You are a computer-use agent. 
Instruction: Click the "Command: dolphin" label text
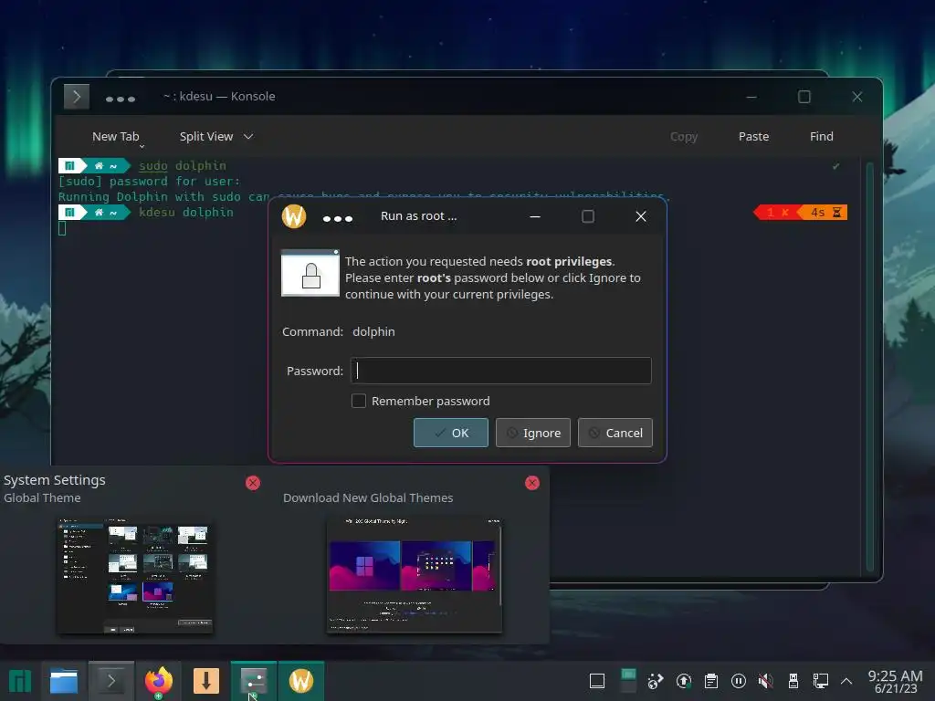point(338,331)
